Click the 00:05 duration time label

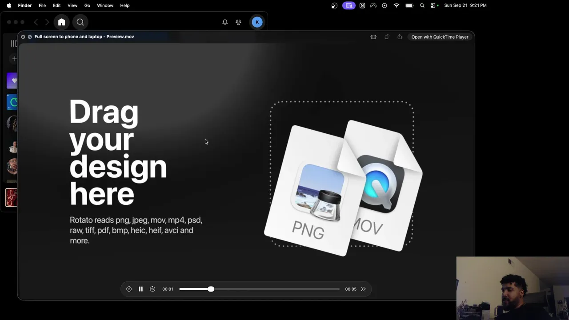(x=351, y=289)
